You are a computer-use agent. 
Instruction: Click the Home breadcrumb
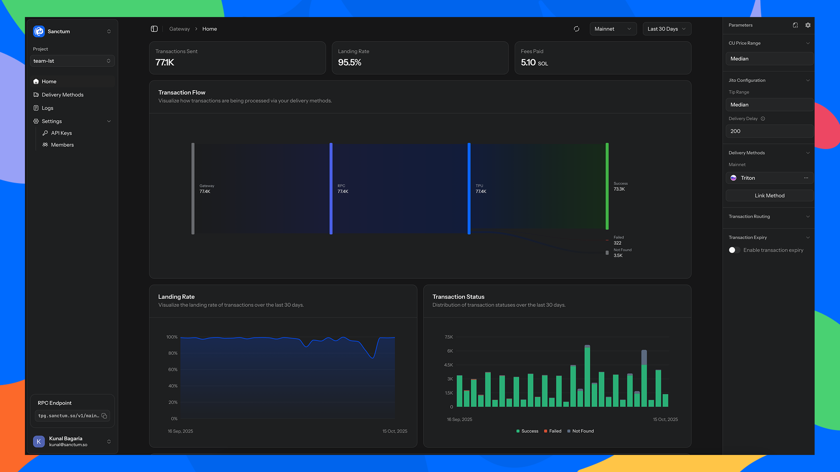pyautogui.click(x=210, y=29)
